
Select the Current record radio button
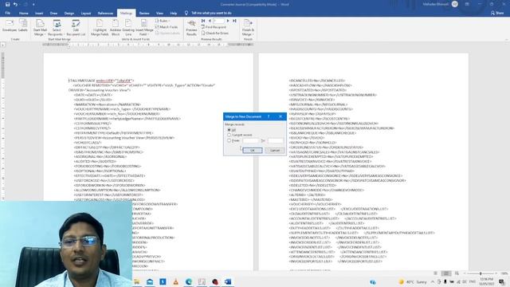pyautogui.click(x=229, y=135)
